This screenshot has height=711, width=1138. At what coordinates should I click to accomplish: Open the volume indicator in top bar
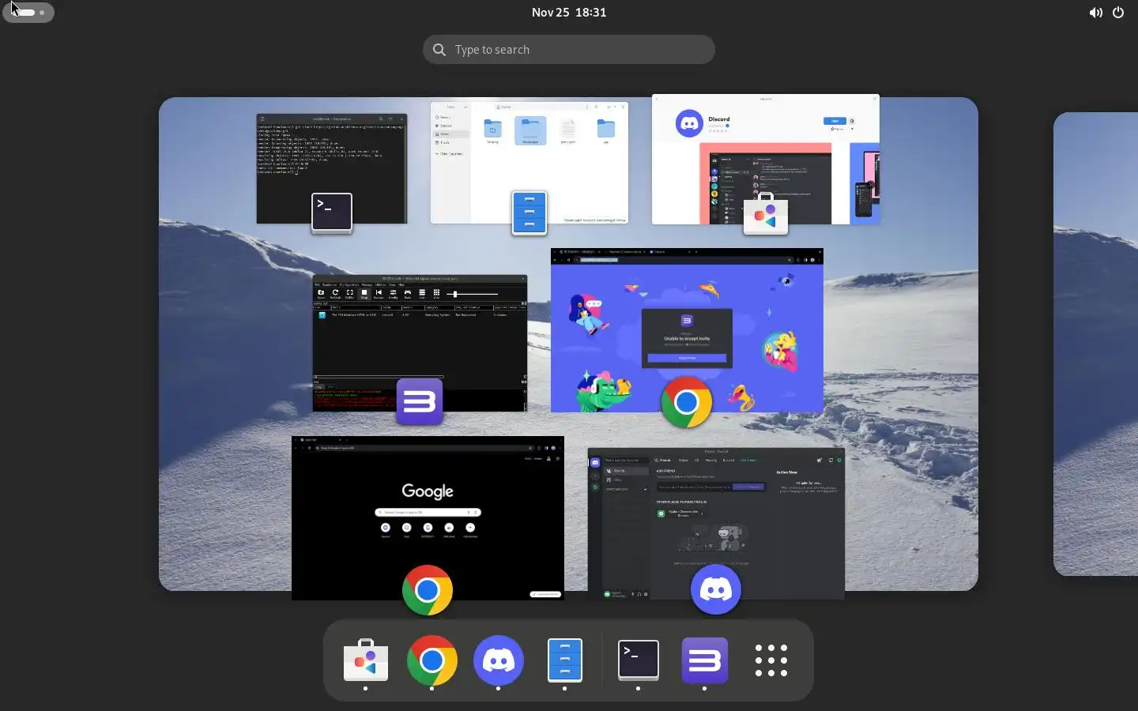pyautogui.click(x=1095, y=13)
